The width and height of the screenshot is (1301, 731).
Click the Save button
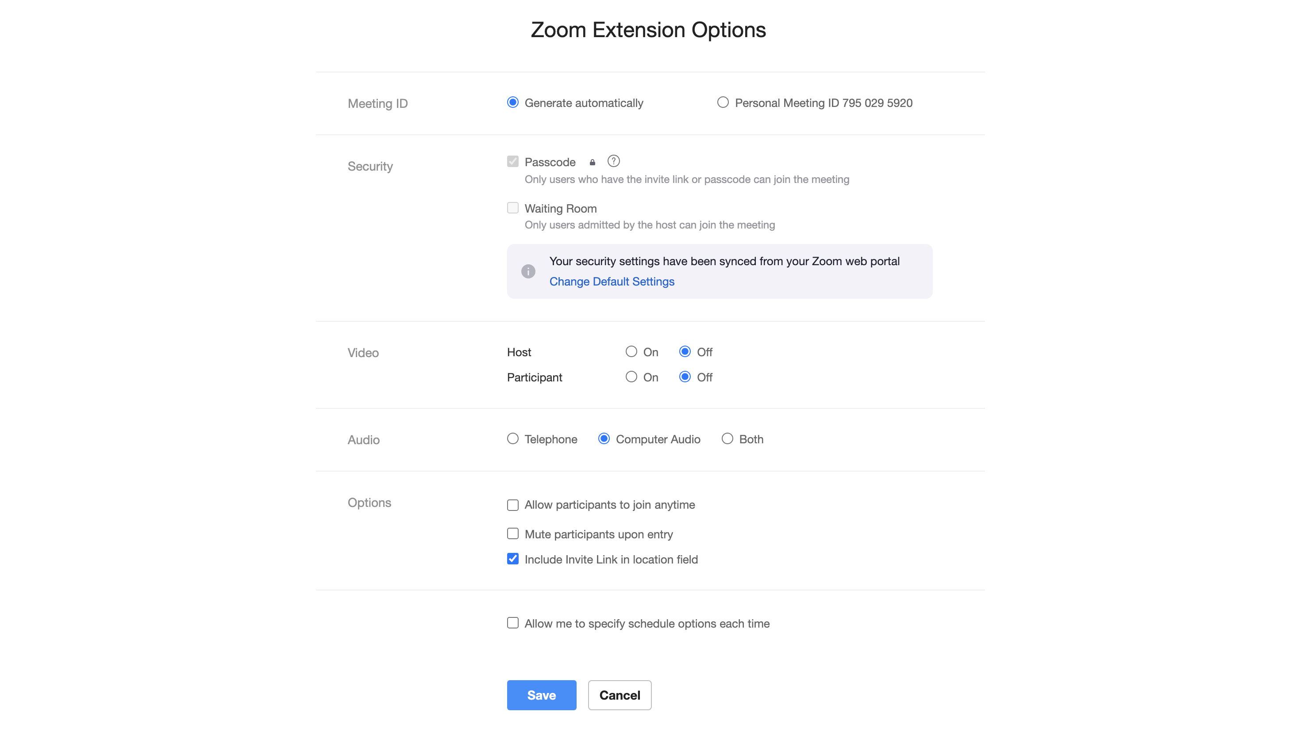pyautogui.click(x=541, y=695)
